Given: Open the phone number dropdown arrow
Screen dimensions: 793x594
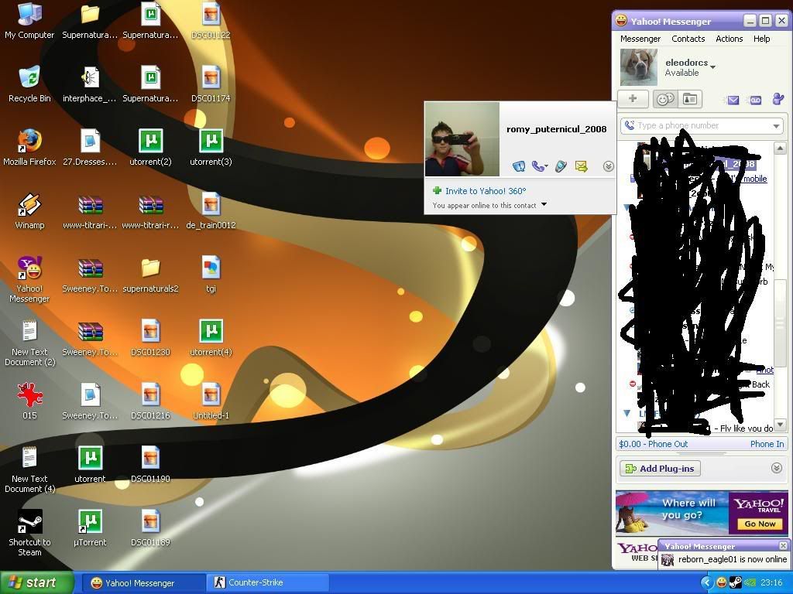Looking at the screenshot, I should tap(776, 126).
